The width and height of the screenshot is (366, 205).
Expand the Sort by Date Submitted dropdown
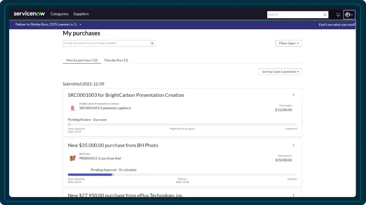coord(280,72)
